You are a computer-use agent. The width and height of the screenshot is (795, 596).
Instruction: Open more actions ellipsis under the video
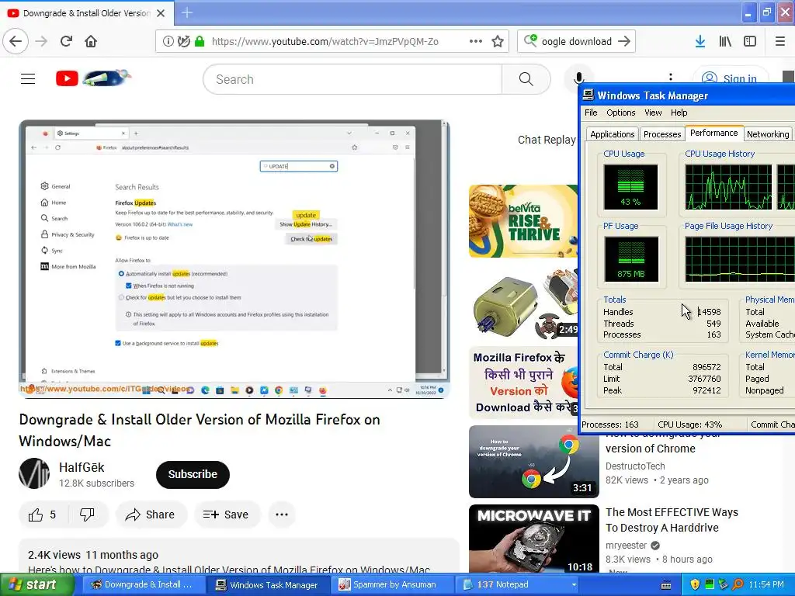click(x=281, y=515)
